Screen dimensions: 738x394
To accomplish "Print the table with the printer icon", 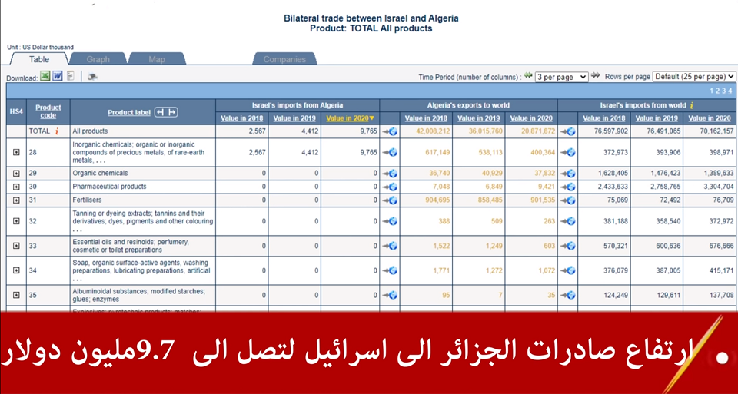I will [x=92, y=76].
